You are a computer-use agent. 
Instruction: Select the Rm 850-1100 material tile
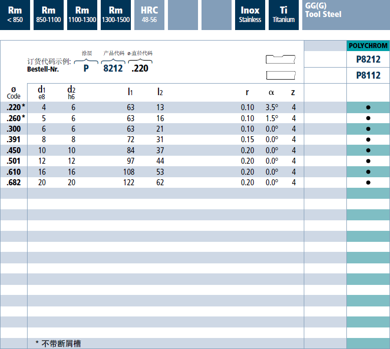49,15
